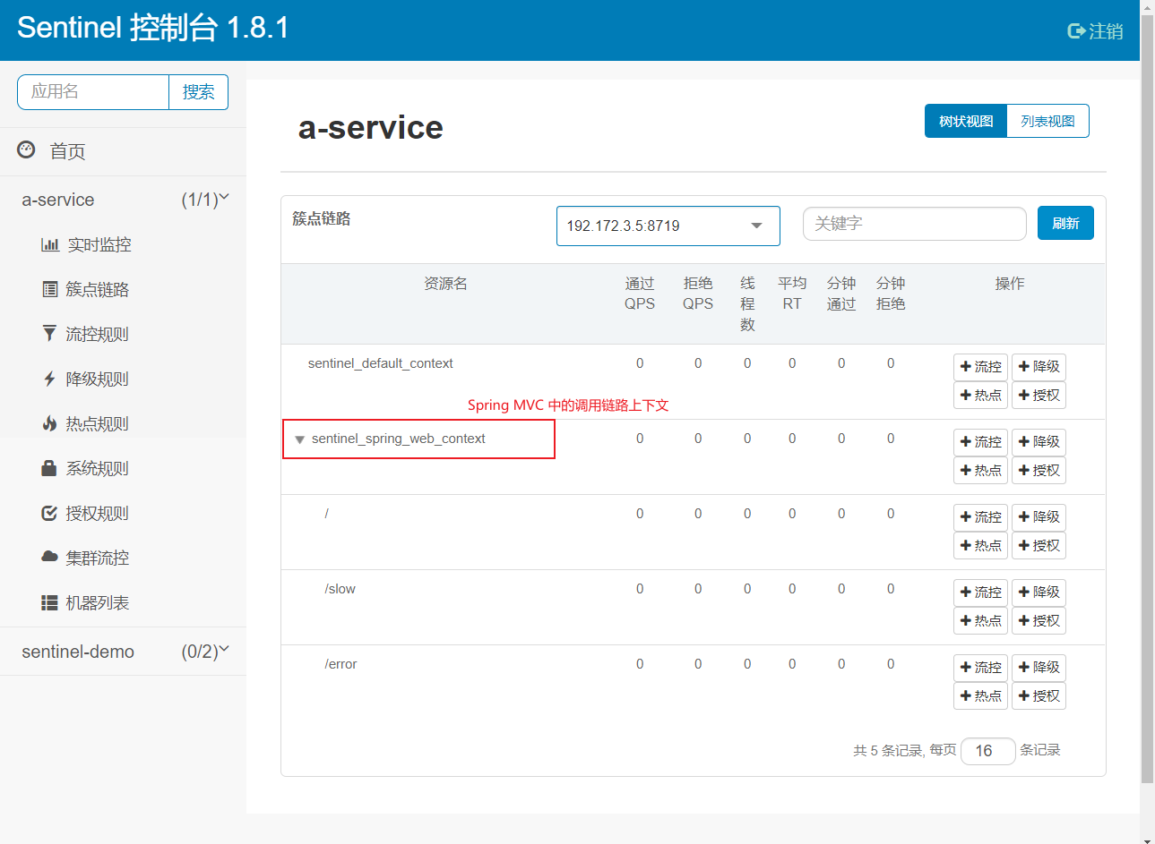This screenshot has height=844, width=1155.
Task: Add 流控 rule for /error resource
Action: [x=980, y=668]
